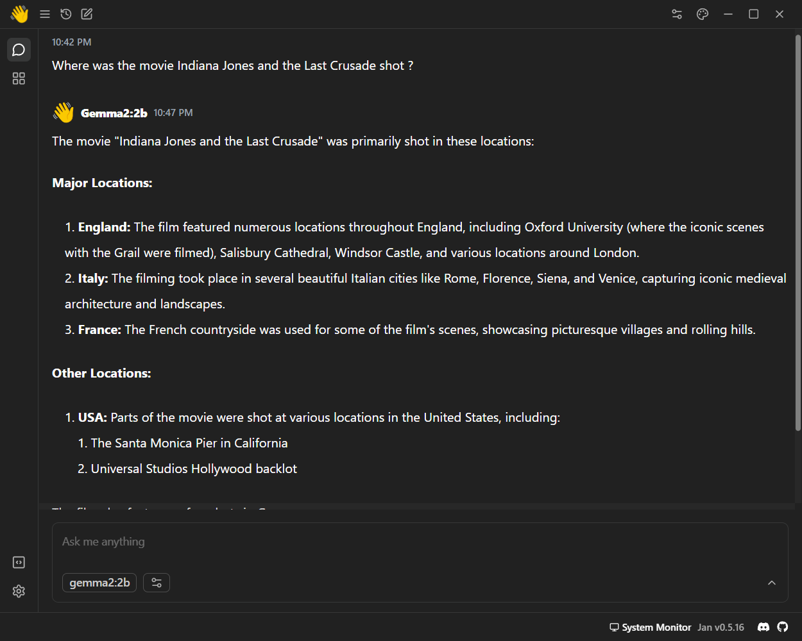Image resolution: width=802 pixels, height=641 pixels.
Task: Click the chat's vertical scrollbar
Action: click(798, 231)
